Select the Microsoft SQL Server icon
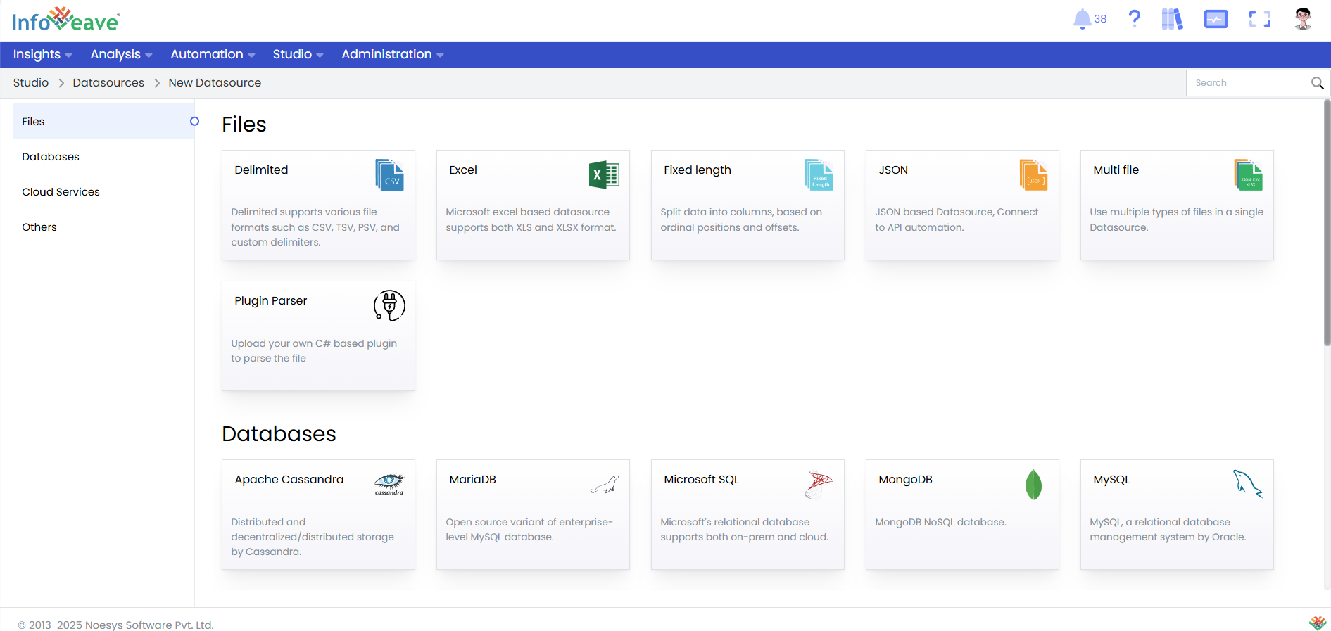Screen dimensions: 1331x631 [819, 485]
